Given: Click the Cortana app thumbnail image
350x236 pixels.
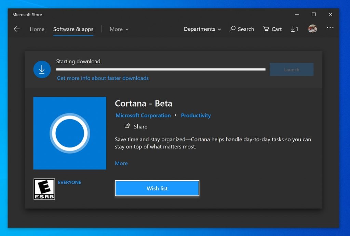Looking at the screenshot, I should click(x=70, y=133).
